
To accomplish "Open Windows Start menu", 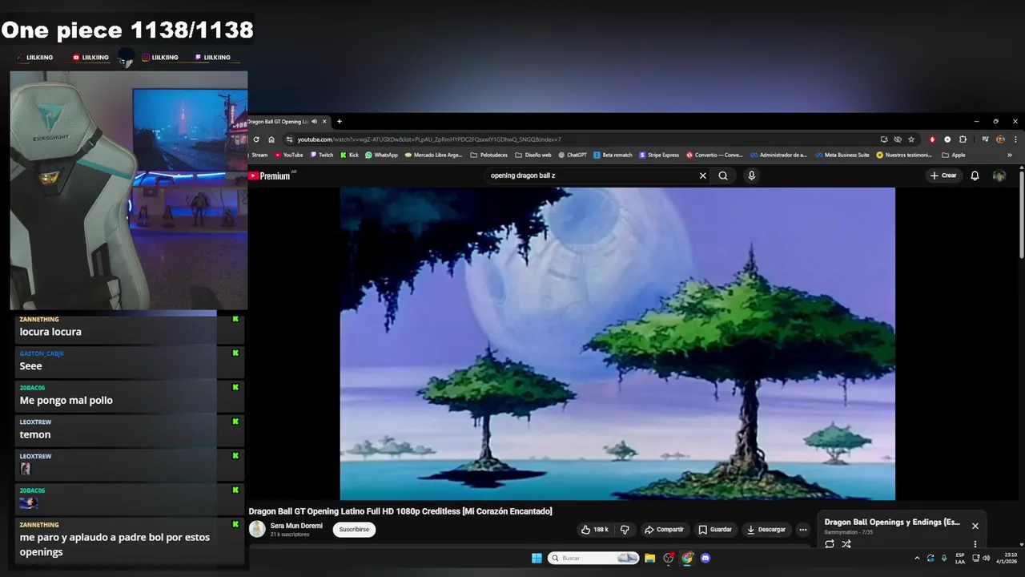I will pyautogui.click(x=537, y=558).
